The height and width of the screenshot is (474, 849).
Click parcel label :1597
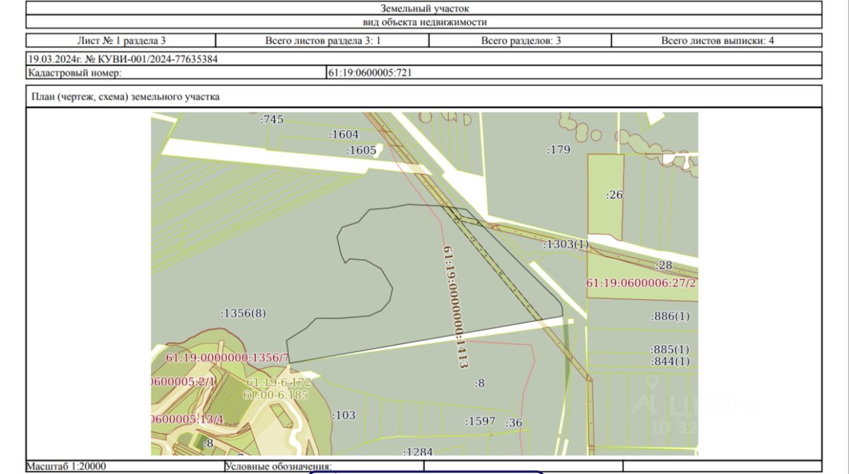click(x=480, y=421)
